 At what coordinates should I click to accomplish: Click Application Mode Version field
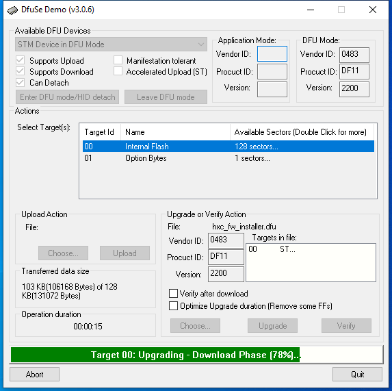[x=272, y=89]
